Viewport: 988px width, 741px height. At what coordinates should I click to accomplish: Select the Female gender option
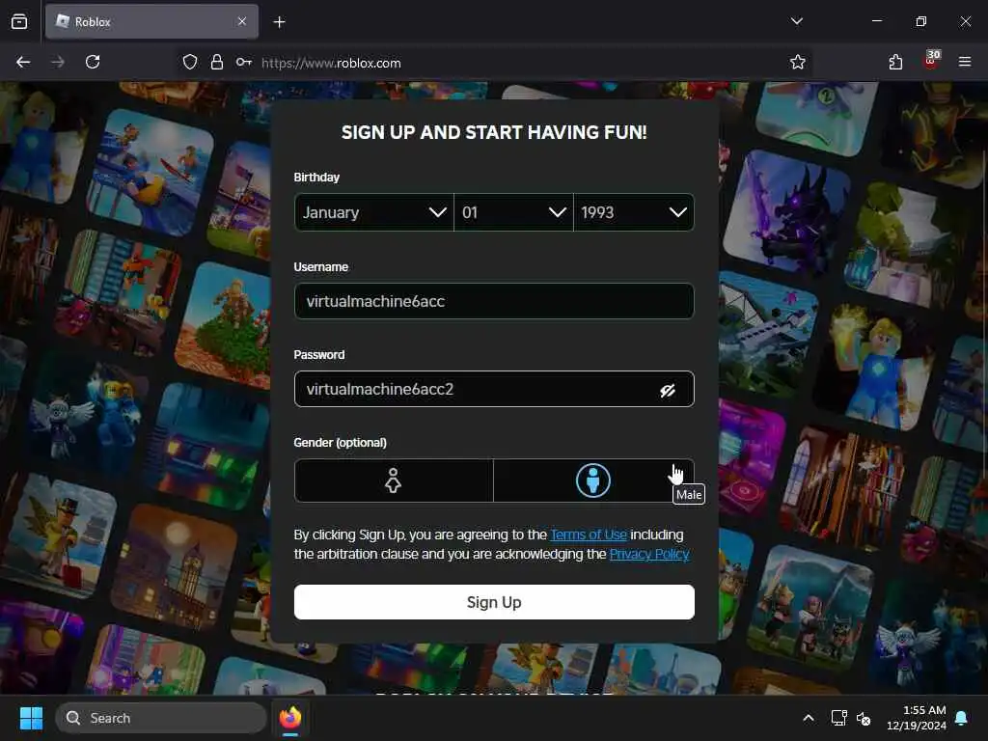[x=394, y=480]
